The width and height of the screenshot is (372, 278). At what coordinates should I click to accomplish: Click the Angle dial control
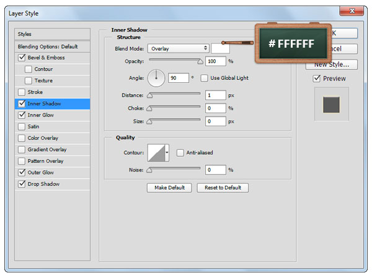click(x=156, y=78)
